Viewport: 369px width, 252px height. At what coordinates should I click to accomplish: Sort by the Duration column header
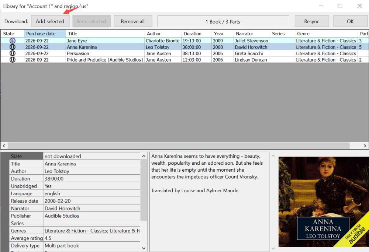pos(197,34)
